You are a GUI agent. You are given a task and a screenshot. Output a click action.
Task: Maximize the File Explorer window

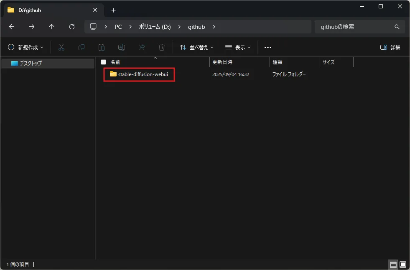tap(381, 6)
